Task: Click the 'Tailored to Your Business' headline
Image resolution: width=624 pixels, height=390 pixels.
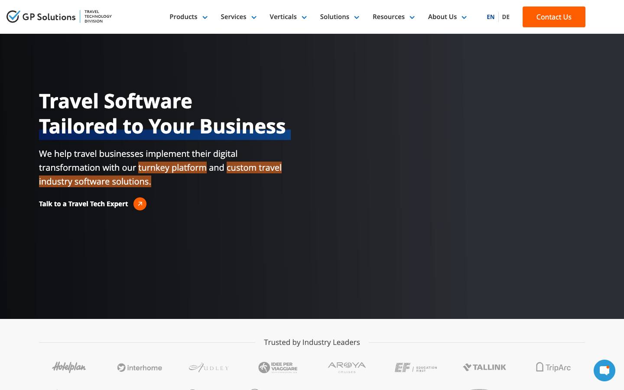Action: point(162,127)
